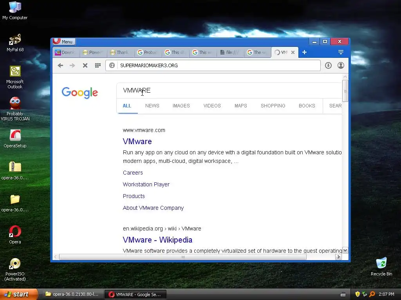
Task: Open the About VMware Company sitelink
Action: (x=153, y=208)
